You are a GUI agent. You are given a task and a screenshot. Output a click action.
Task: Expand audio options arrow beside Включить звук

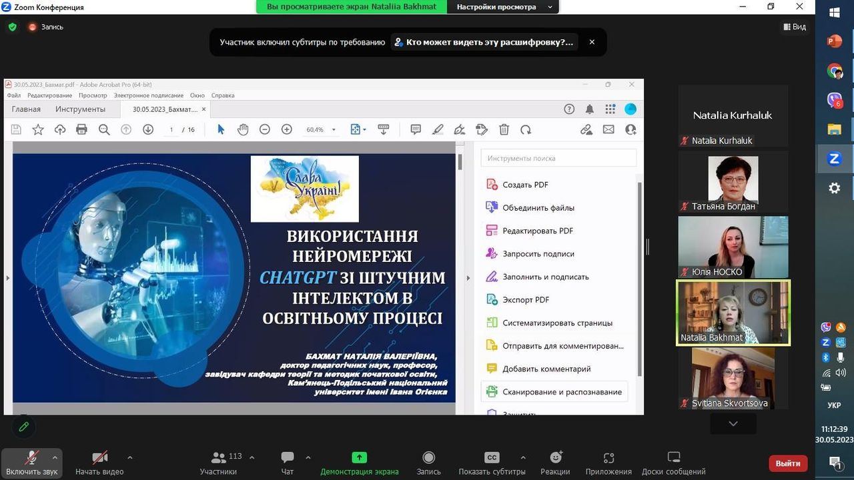tap(55, 458)
